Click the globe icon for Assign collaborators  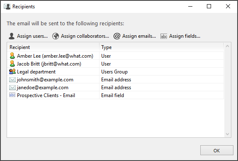56,36
